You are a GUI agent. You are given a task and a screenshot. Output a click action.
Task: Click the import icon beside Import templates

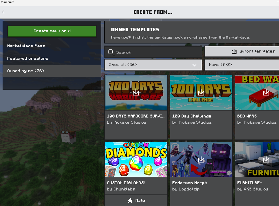point(234,51)
